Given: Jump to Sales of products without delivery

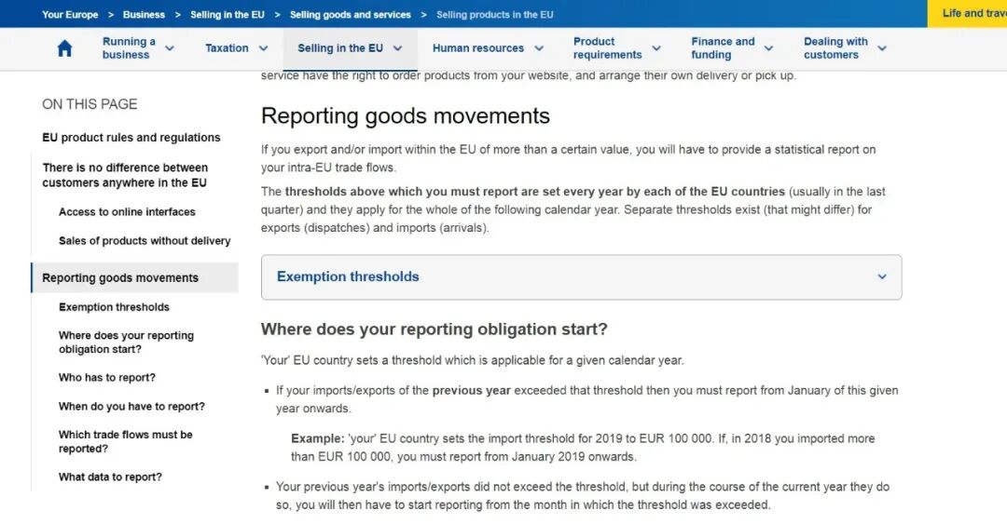Looking at the screenshot, I should (x=145, y=240).
